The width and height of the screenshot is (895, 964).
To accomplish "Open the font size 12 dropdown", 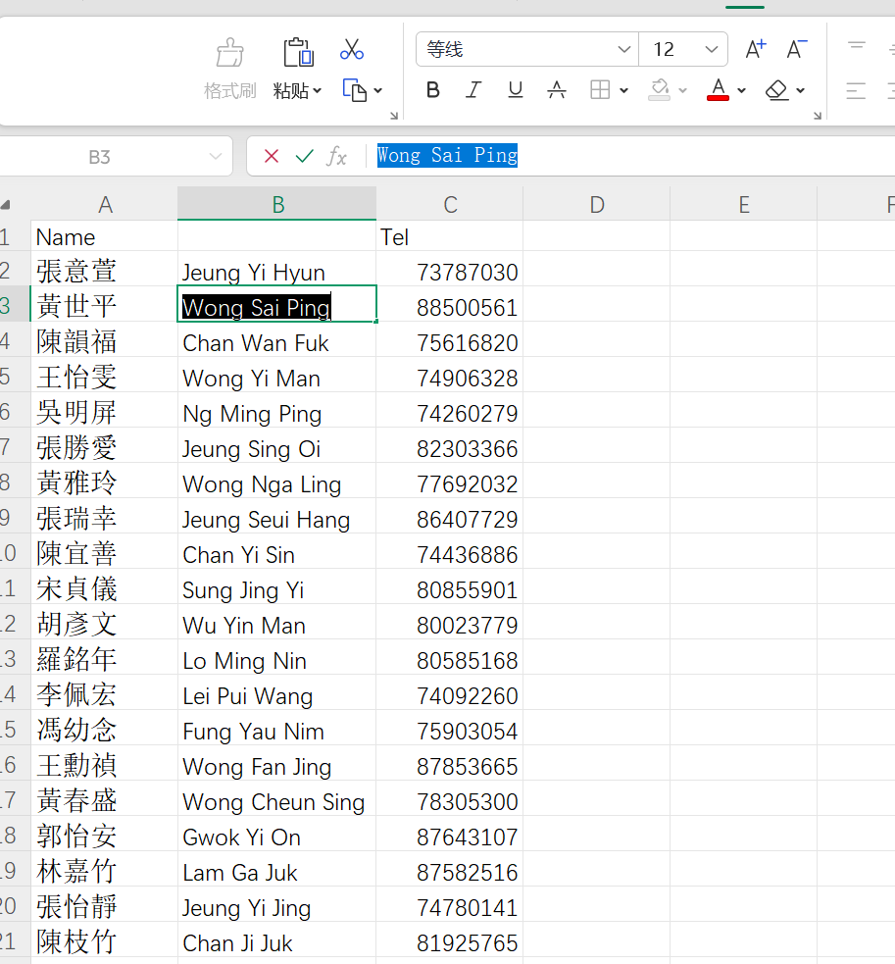I will 712,49.
